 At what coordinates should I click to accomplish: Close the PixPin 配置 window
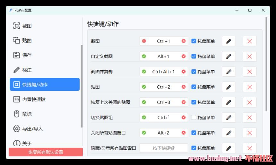pyautogui.click(x=263, y=10)
